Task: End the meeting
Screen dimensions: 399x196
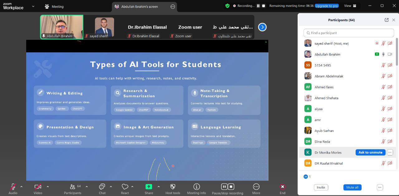Action: (x=282, y=189)
